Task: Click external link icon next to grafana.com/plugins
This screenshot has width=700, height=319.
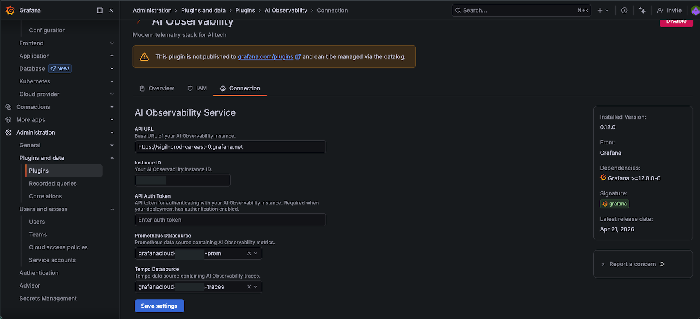Action: 298,56
